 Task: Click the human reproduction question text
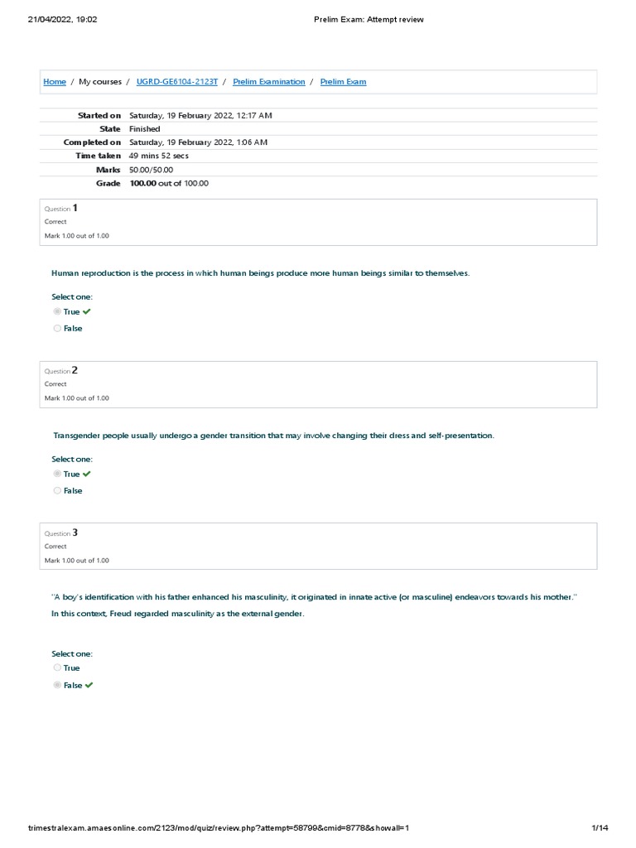pos(260,273)
